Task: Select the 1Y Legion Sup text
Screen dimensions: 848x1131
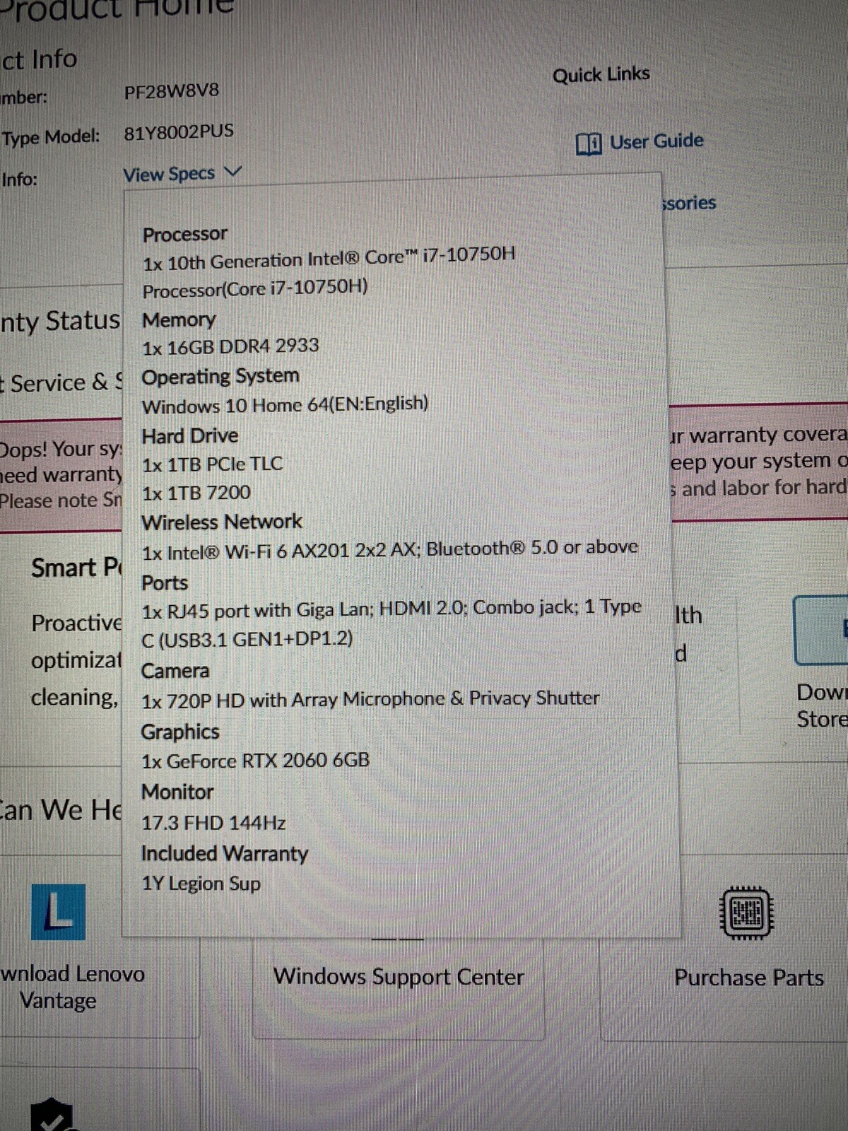Action: point(201,884)
